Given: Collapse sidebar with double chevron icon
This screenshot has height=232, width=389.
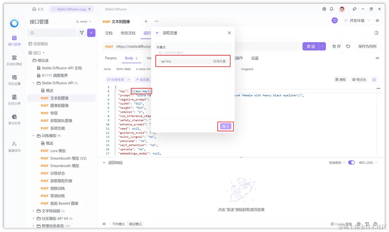Looking at the screenshot, I should (x=104, y=224).
